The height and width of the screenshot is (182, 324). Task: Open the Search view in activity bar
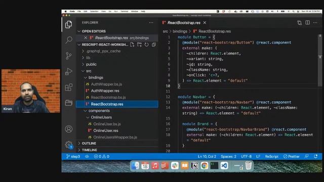pos(69,40)
